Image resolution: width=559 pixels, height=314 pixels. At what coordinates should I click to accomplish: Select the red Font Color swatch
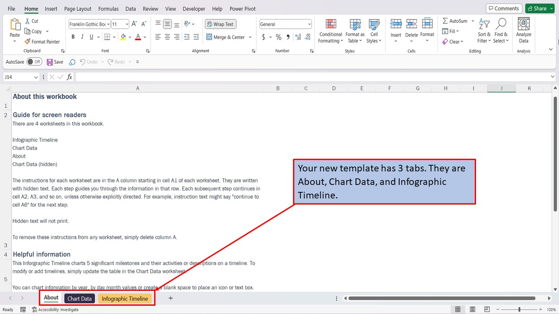pyautogui.click(x=138, y=37)
